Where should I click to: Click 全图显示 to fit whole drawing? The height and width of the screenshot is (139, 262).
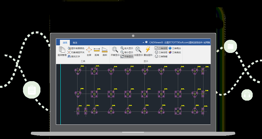[138, 51]
